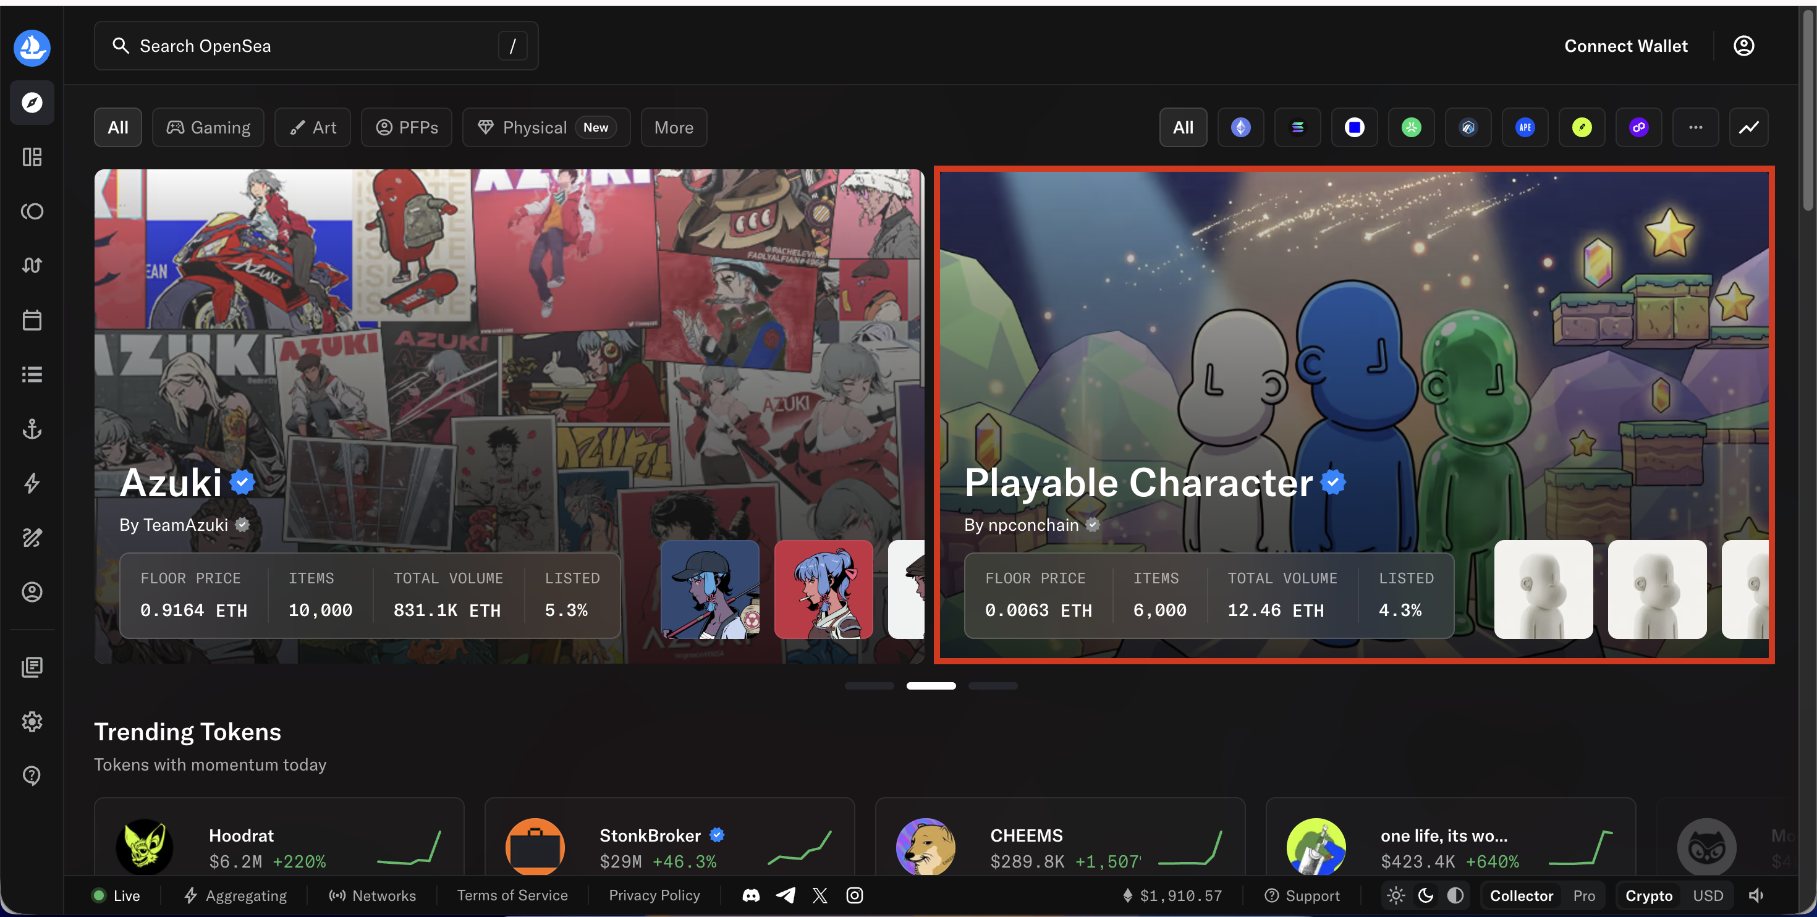Open the Azuki red-background character thumbnail
1817x917 pixels.
823,589
